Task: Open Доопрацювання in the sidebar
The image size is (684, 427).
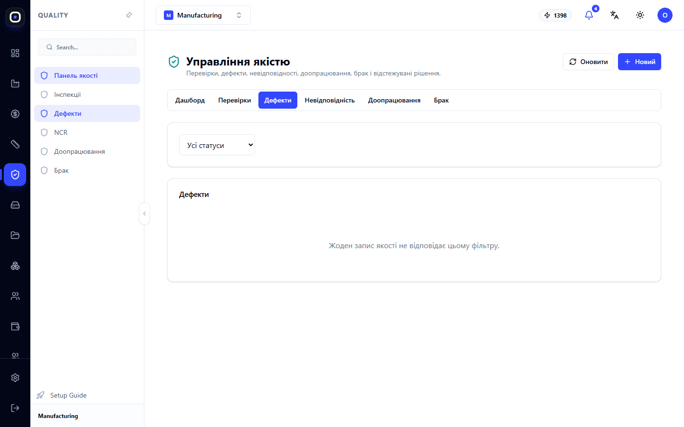Action: [x=87, y=151]
